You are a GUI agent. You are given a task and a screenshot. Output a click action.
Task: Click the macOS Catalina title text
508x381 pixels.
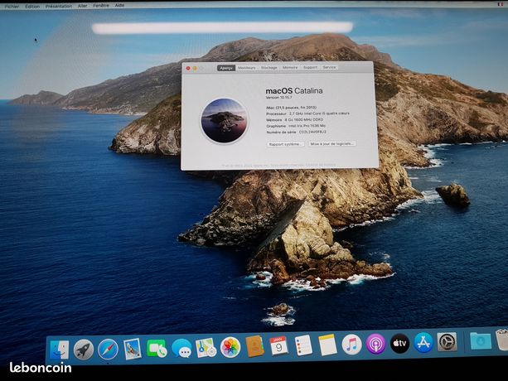click(x=294, y=91)
